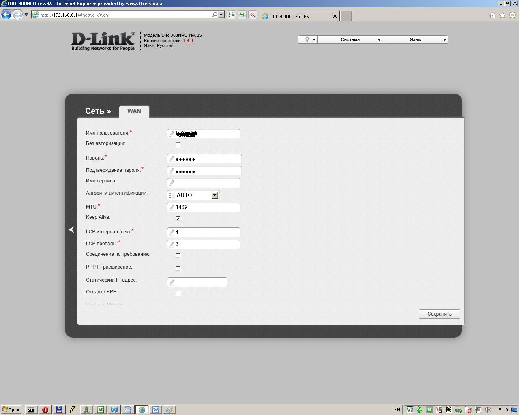Uncheck Keep Alive checkbox
Image resolution: width=519 pixels, height=415 pixels.
(178, 218)
